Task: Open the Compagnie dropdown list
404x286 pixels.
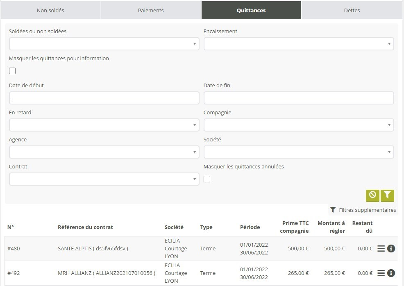Action: [299, 125]
